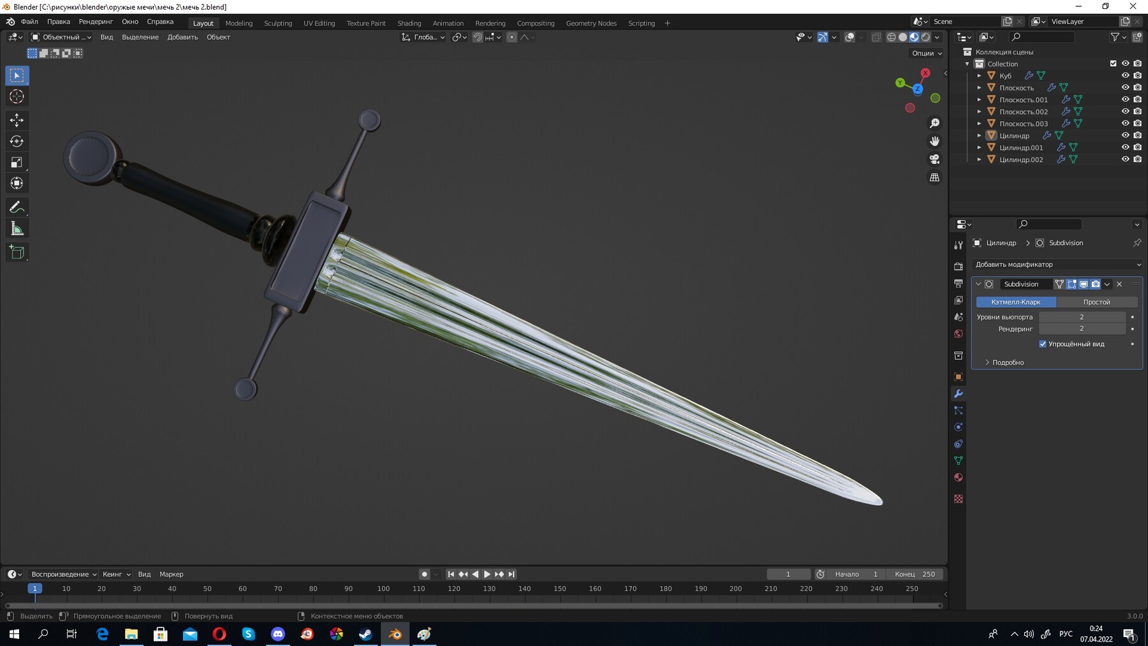This screenshot has height=646, width=1148.
Task: Open the Material properties tab
Action: 959,477
